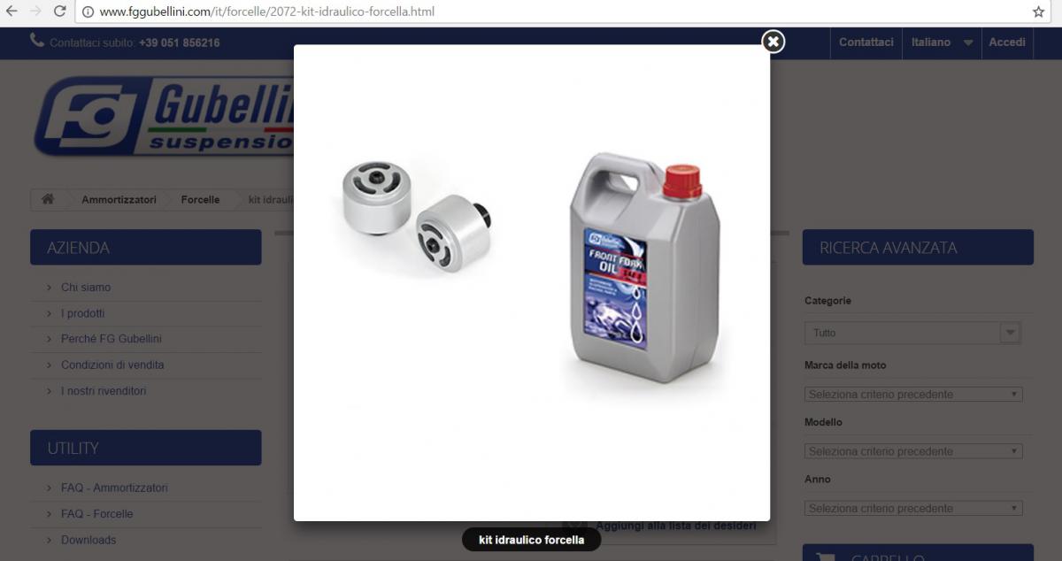Bookmark page with star icon
The height and width of the screenshot is (561, 1062).
click(1038, 12)
